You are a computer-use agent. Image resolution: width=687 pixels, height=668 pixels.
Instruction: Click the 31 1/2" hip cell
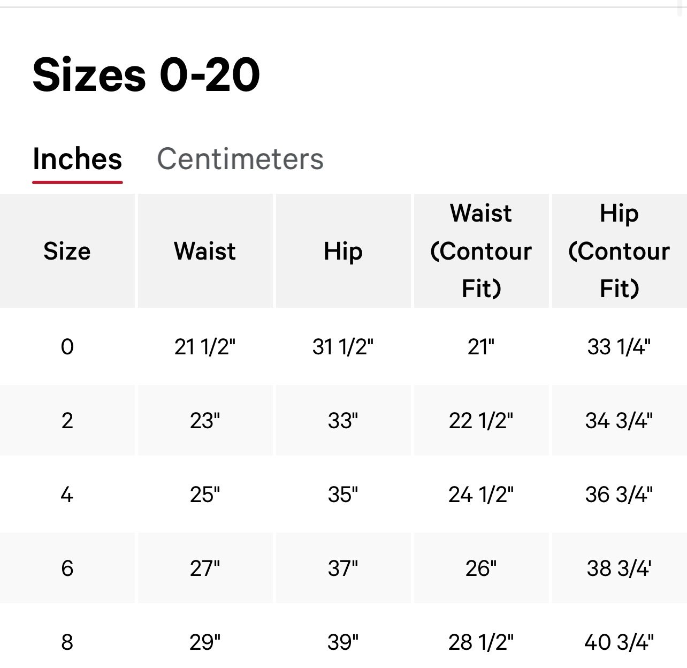point(343,347)
